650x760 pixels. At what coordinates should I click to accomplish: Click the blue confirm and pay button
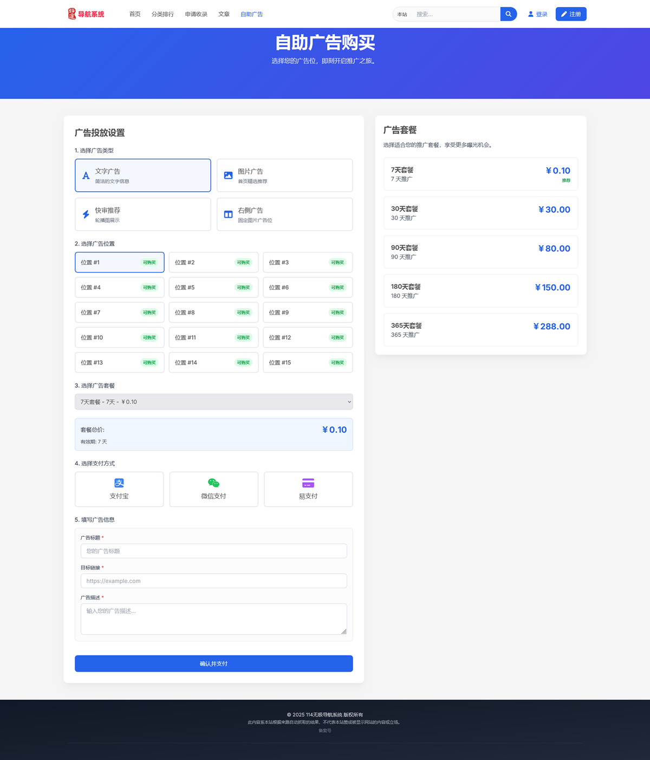(x=213, y=664)
